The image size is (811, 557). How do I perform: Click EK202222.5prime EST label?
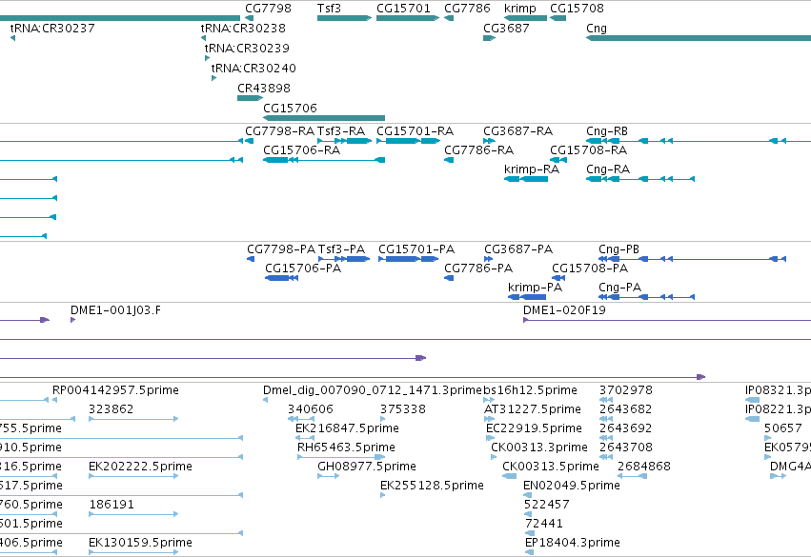(x=140, y=467)
